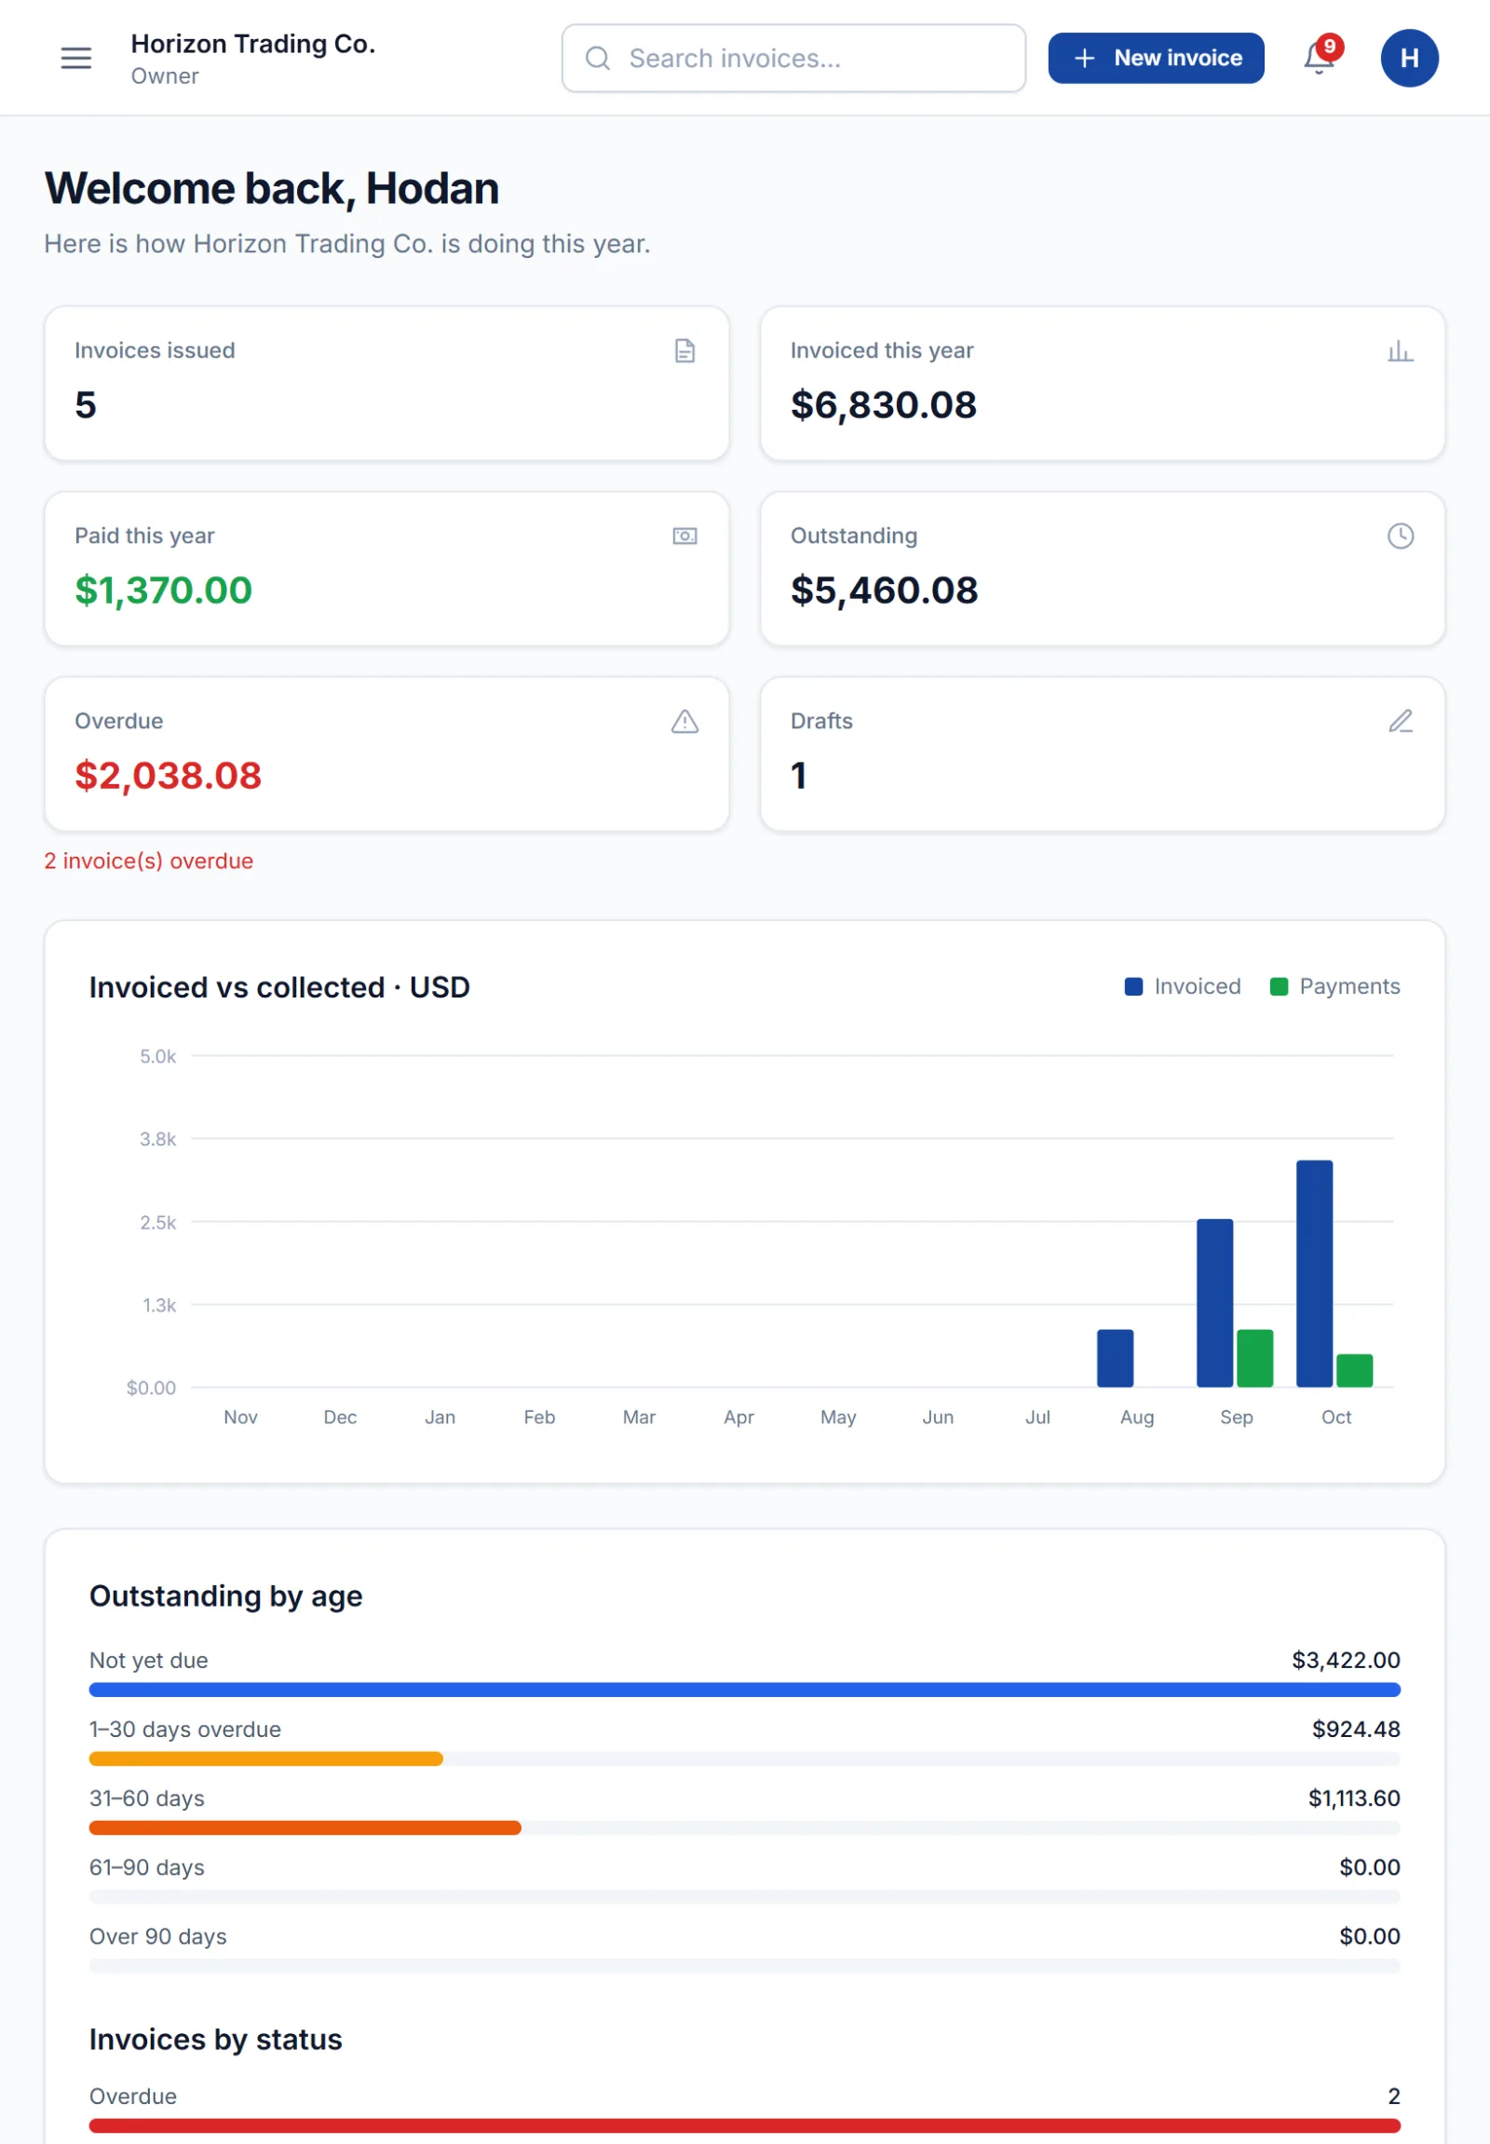Click the warning triangle on Overdue card
This screenshot has width=1490, height=2144.
coord(685,722)
